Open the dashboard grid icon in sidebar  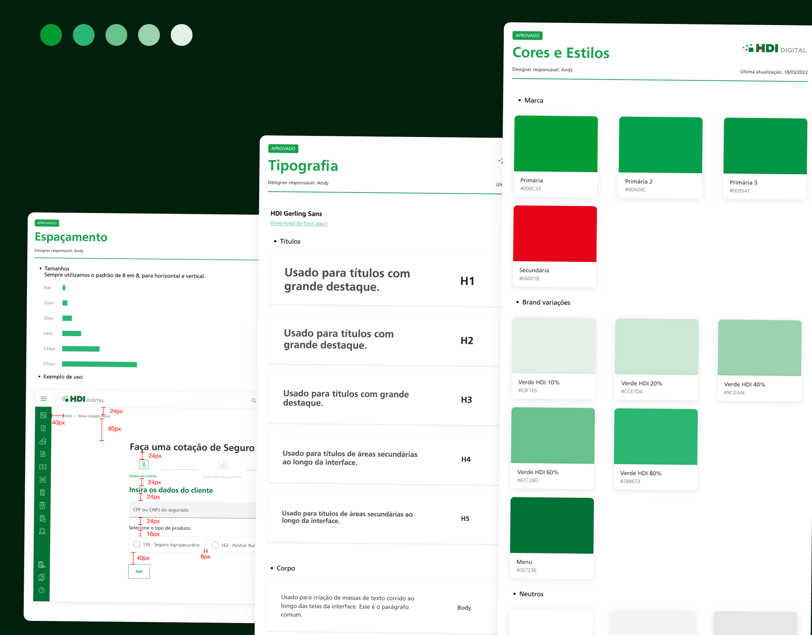pos(43,415)
